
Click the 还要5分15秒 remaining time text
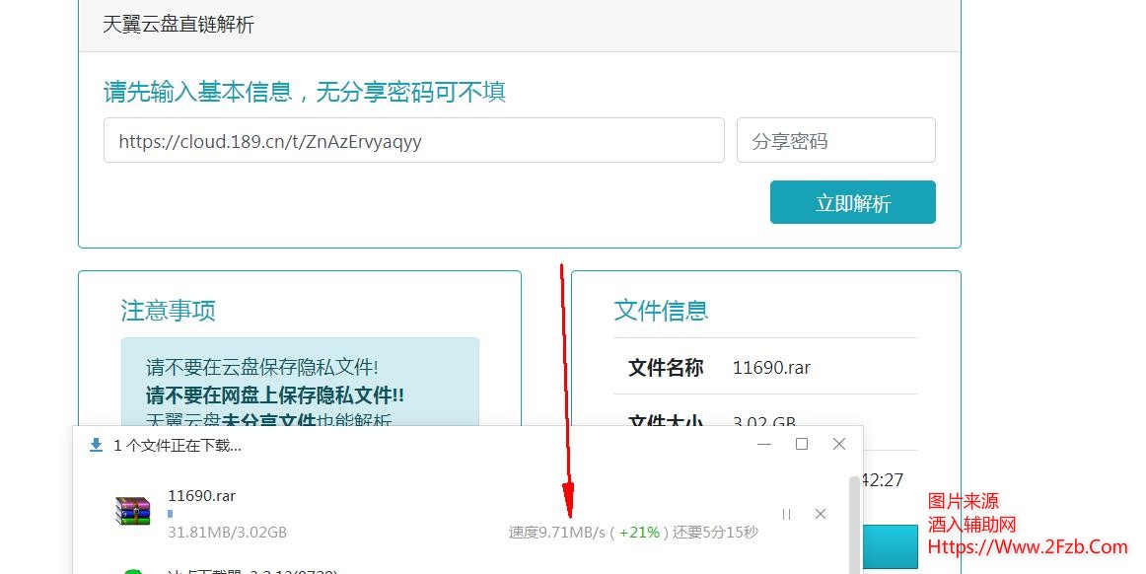click(x=716, y=533)
